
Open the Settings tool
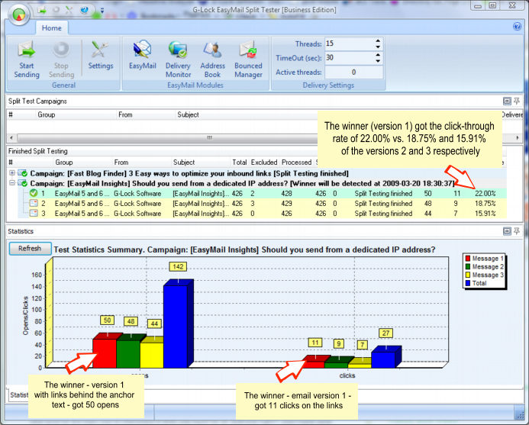[x=101, y=56]
